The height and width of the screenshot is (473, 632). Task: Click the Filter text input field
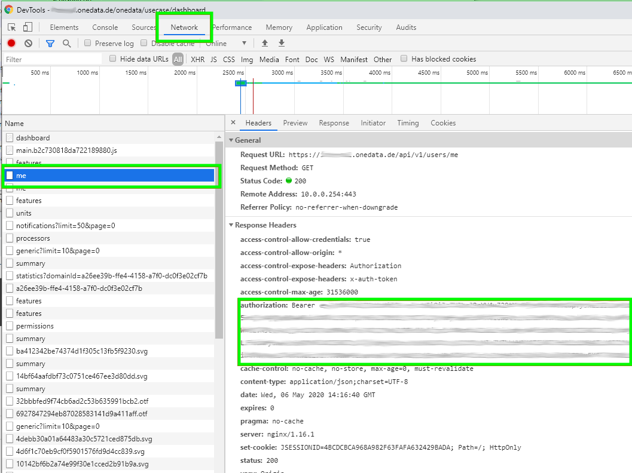pos(53,60)
